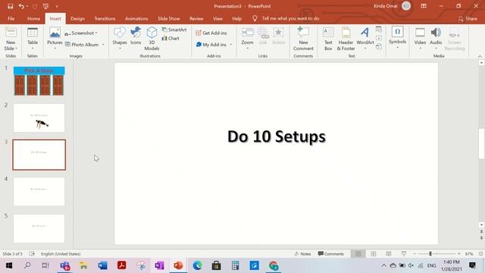Image resolution: width=485 pixels, height=273 pixels.
Task: Open the Shapes gallery
Action: (x=120, y=39)
